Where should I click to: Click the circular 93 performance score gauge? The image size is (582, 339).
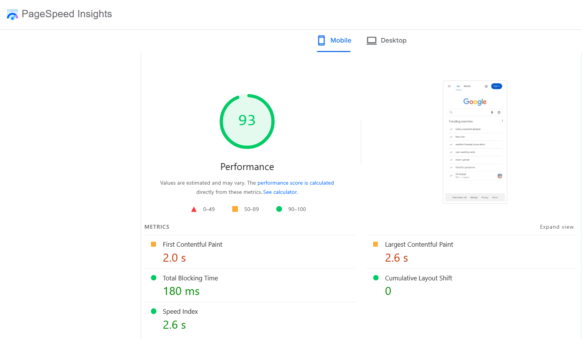247,121
